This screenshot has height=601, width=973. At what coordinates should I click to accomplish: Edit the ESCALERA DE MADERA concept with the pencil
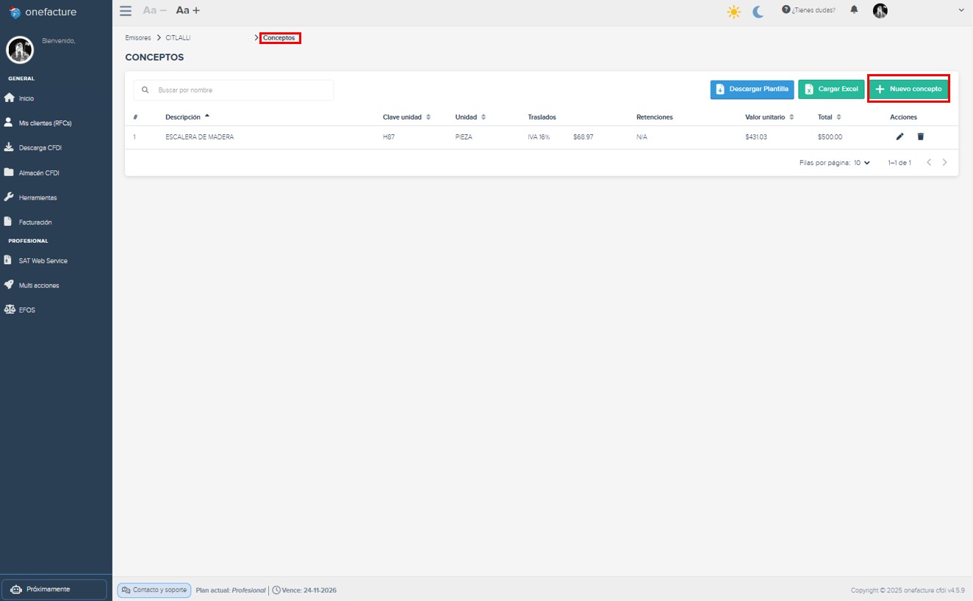coord(898,136)
